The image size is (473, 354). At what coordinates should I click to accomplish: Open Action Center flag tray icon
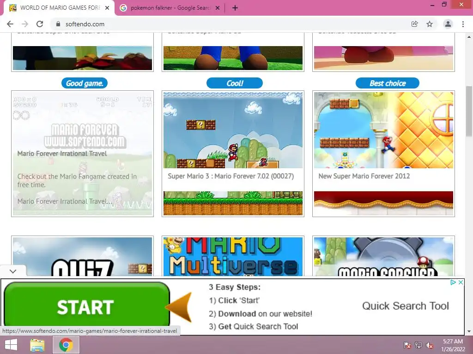[x=407, y=345]
